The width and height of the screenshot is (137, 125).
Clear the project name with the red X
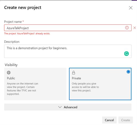[x=134, y=28]
